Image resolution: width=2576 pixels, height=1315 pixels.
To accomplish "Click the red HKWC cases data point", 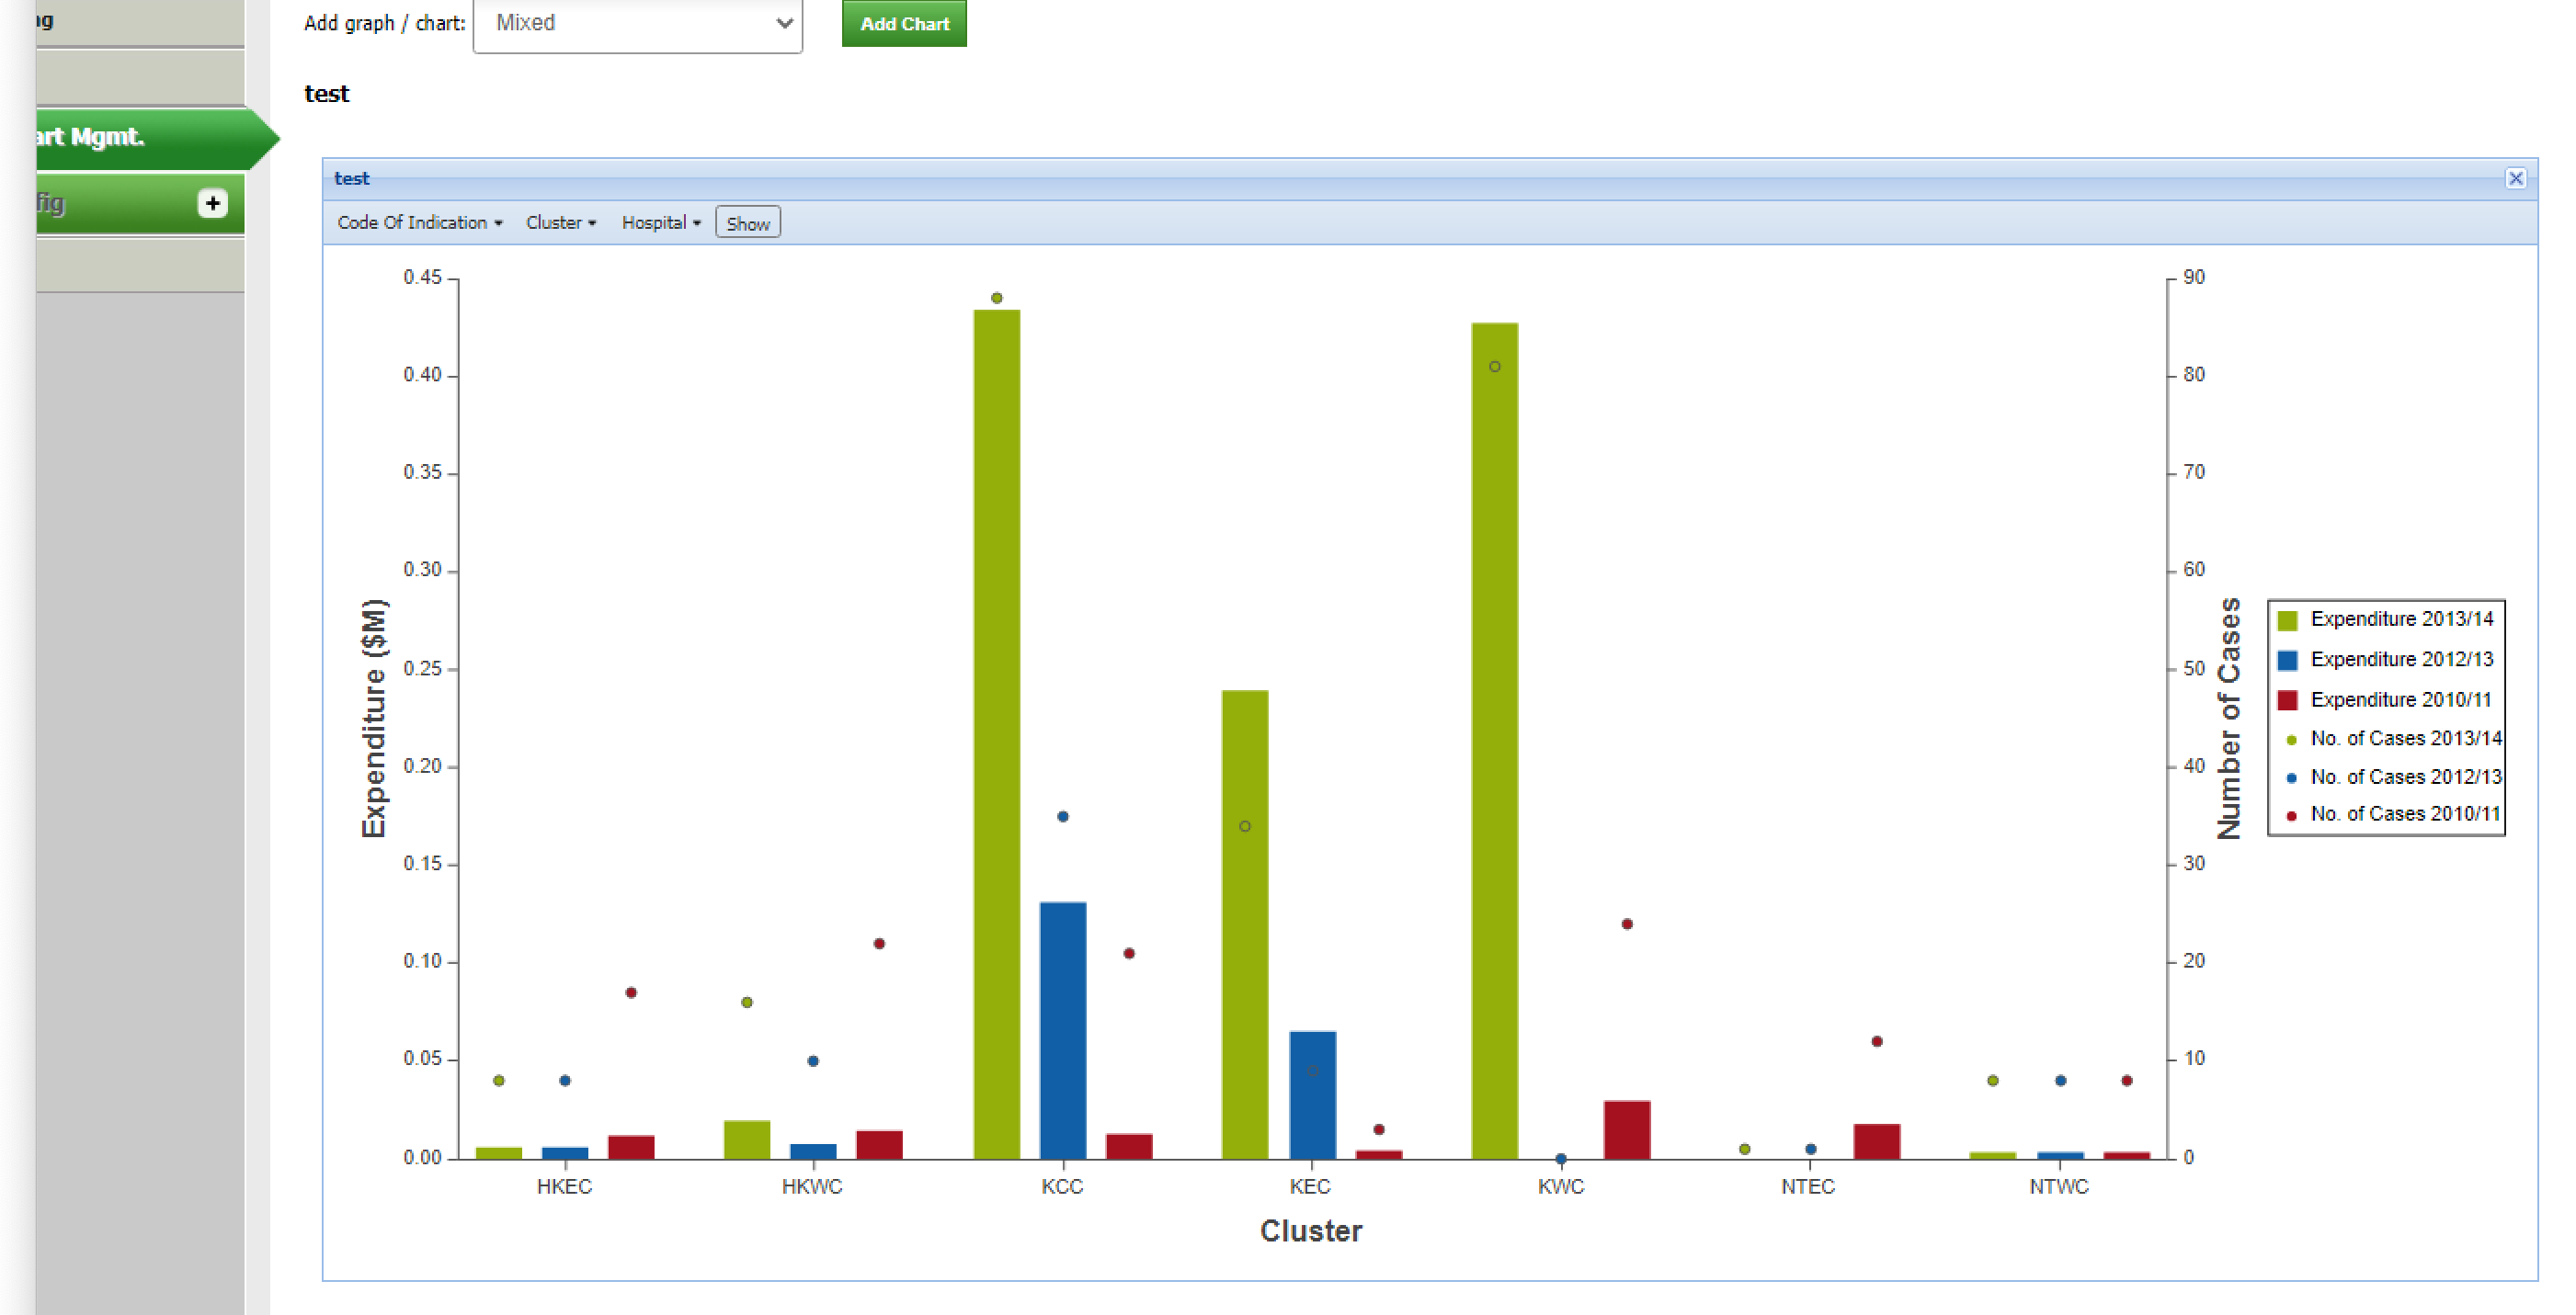I will click(878, 943).
